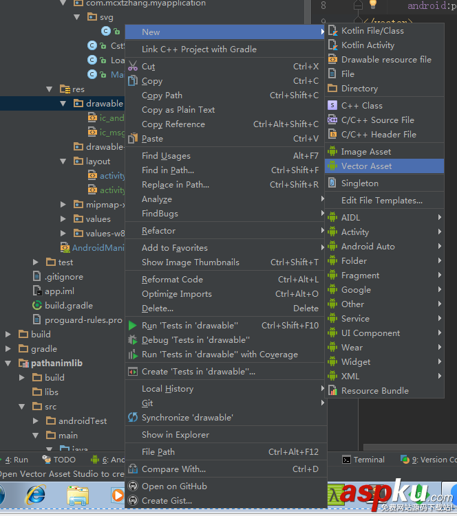Click the Cut scissors icon
This screenshot has height=516, width=457.
point(134,67)
